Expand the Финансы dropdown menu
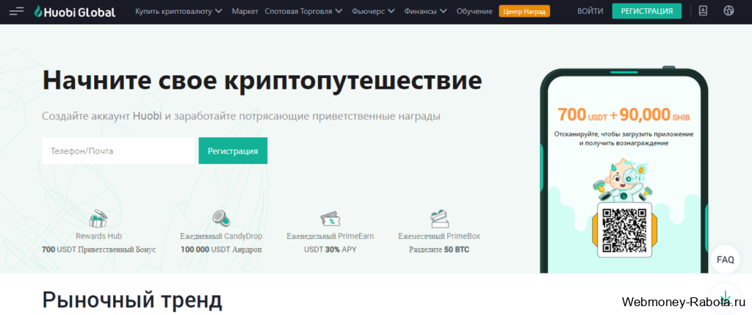The width and height of the screenshot is (752, 315). 425,11
